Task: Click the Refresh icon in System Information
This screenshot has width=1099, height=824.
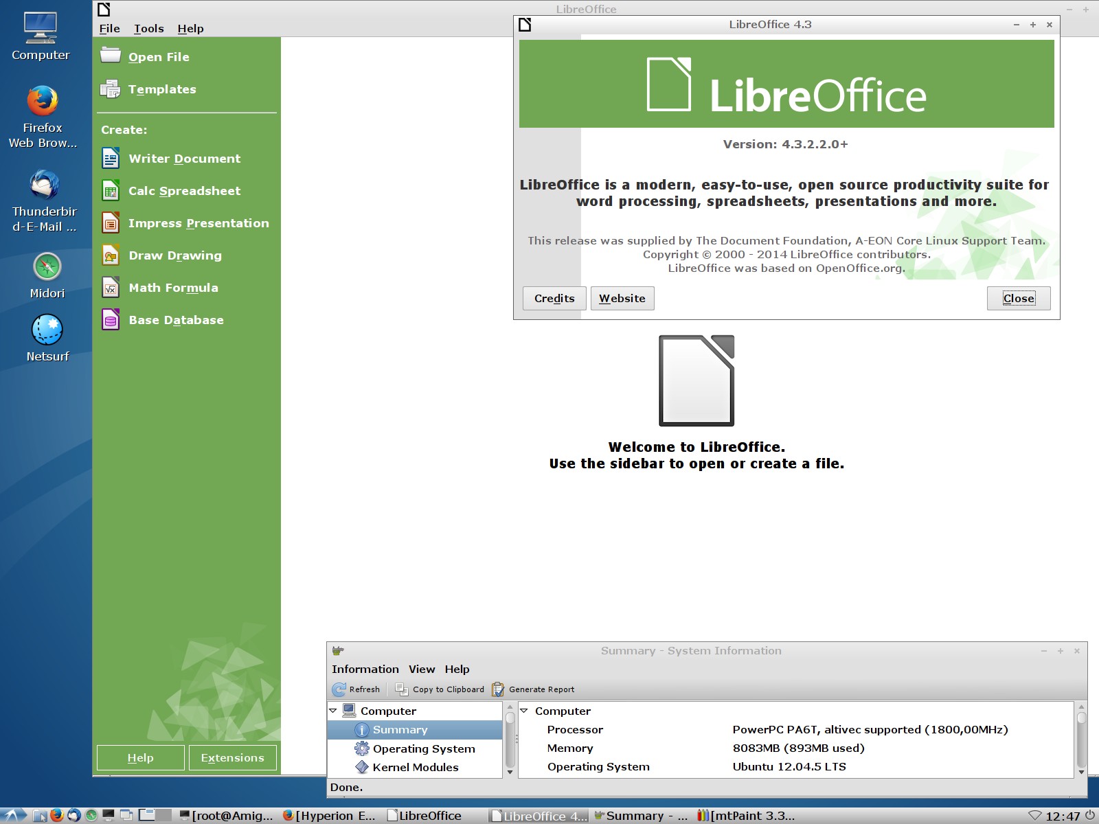Action: [x=339, y=689]
